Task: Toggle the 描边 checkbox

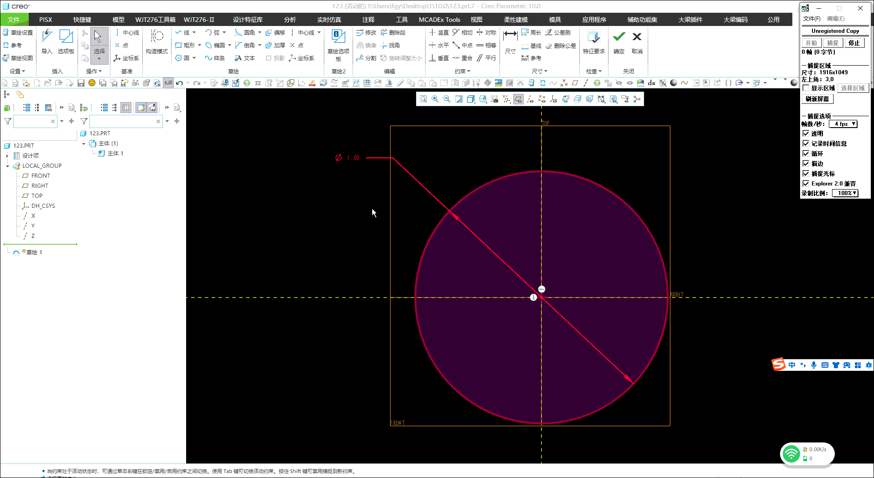Action: click(806, 164)
